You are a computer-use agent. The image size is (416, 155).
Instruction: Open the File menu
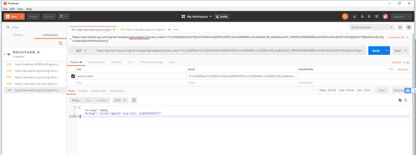pos(5,9)
